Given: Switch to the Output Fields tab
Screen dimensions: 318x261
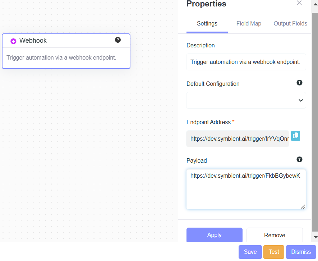Looking at the screenshot, I should pyautogui.click(x=290, y=23).
